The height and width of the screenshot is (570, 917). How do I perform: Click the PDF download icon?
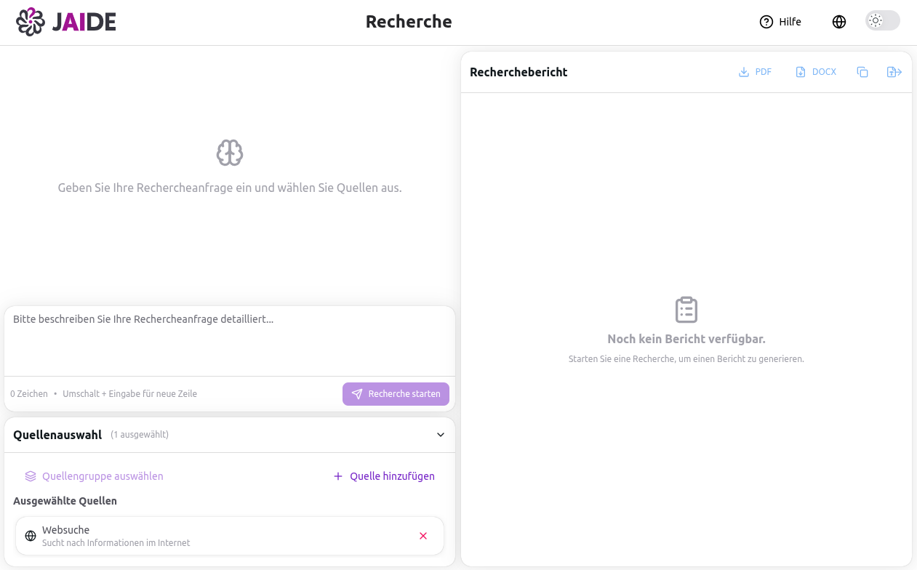[x=743, y=71]
